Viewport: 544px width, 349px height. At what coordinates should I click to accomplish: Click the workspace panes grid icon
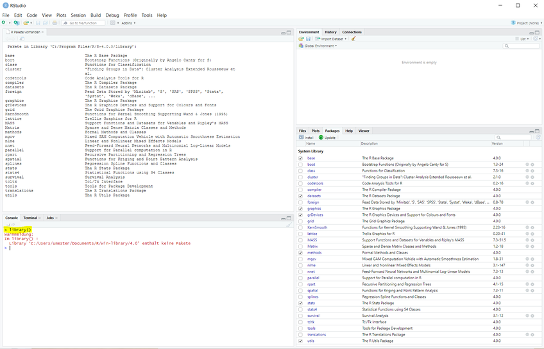pyautogui.click(x=113, y=23)
